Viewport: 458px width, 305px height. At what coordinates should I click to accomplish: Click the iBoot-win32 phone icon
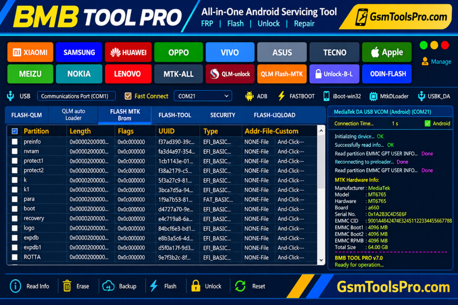(326, 96)
